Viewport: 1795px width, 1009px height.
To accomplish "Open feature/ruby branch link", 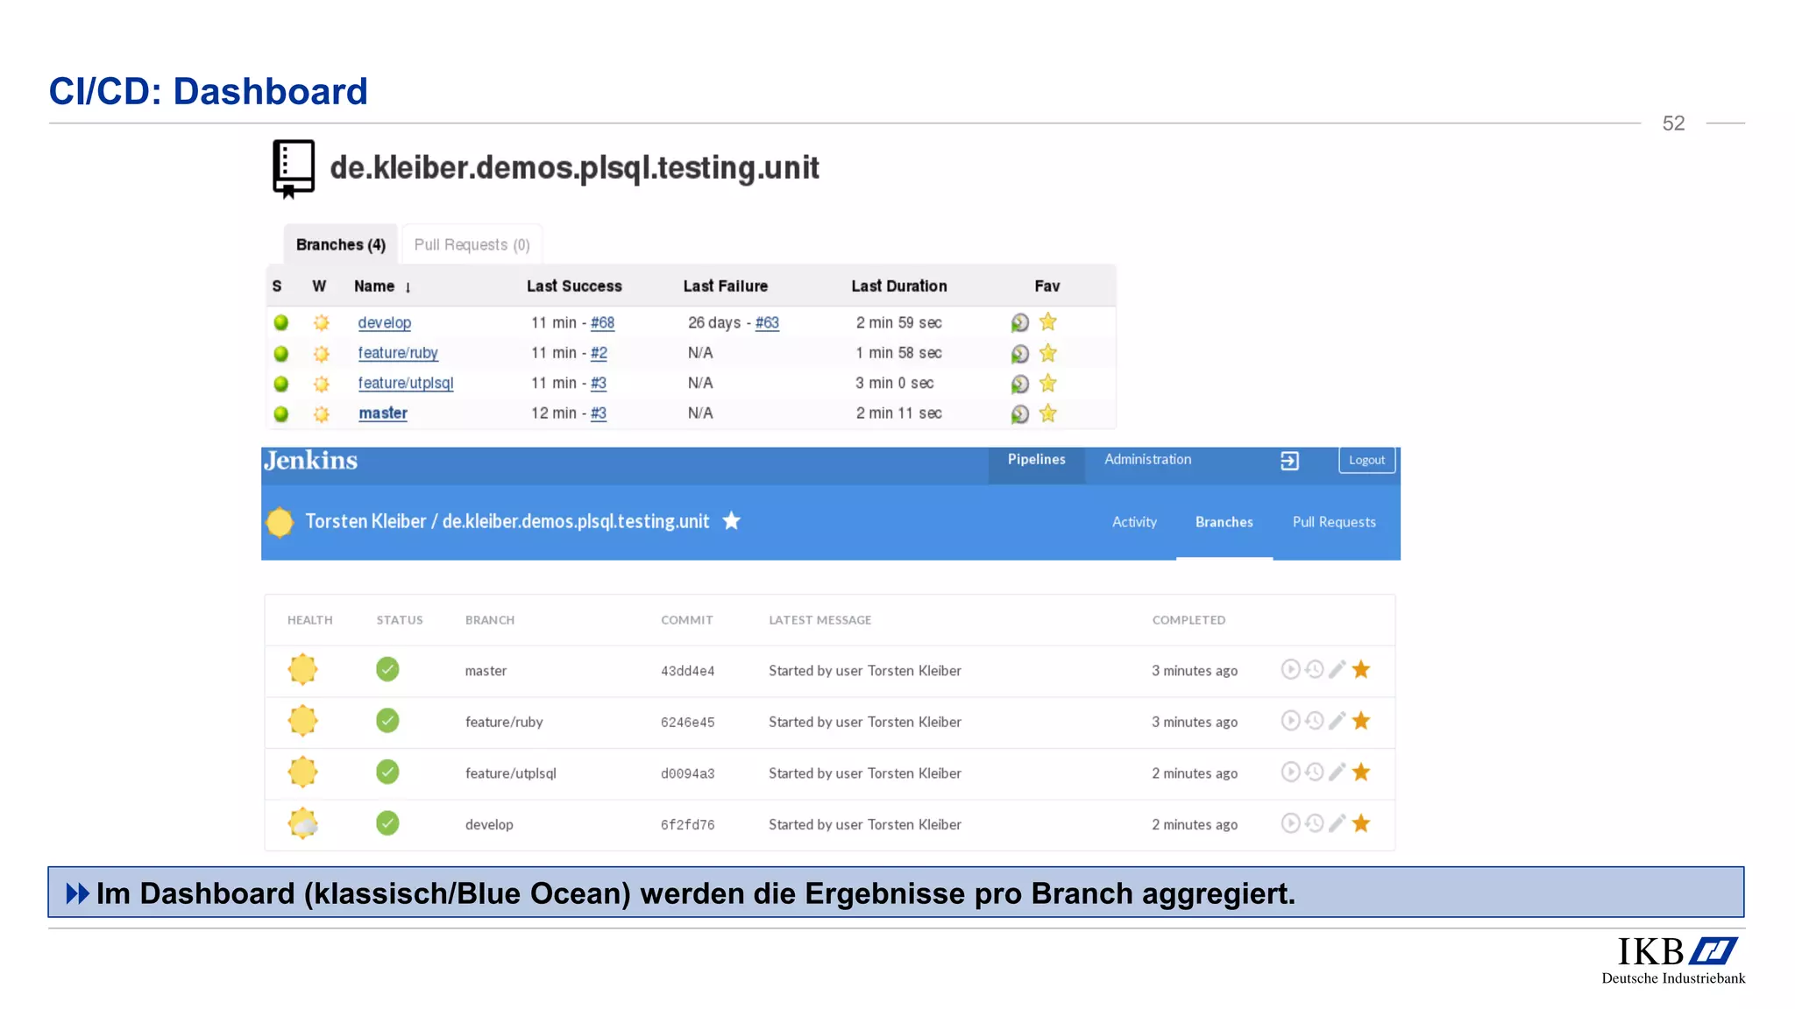I will [x=398, y=353].
